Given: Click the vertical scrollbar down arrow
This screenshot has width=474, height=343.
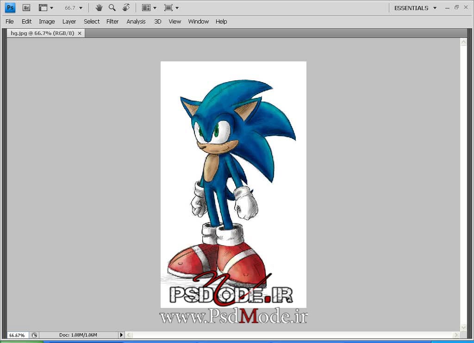Looking at the screenshot, I should coord(463,327).
